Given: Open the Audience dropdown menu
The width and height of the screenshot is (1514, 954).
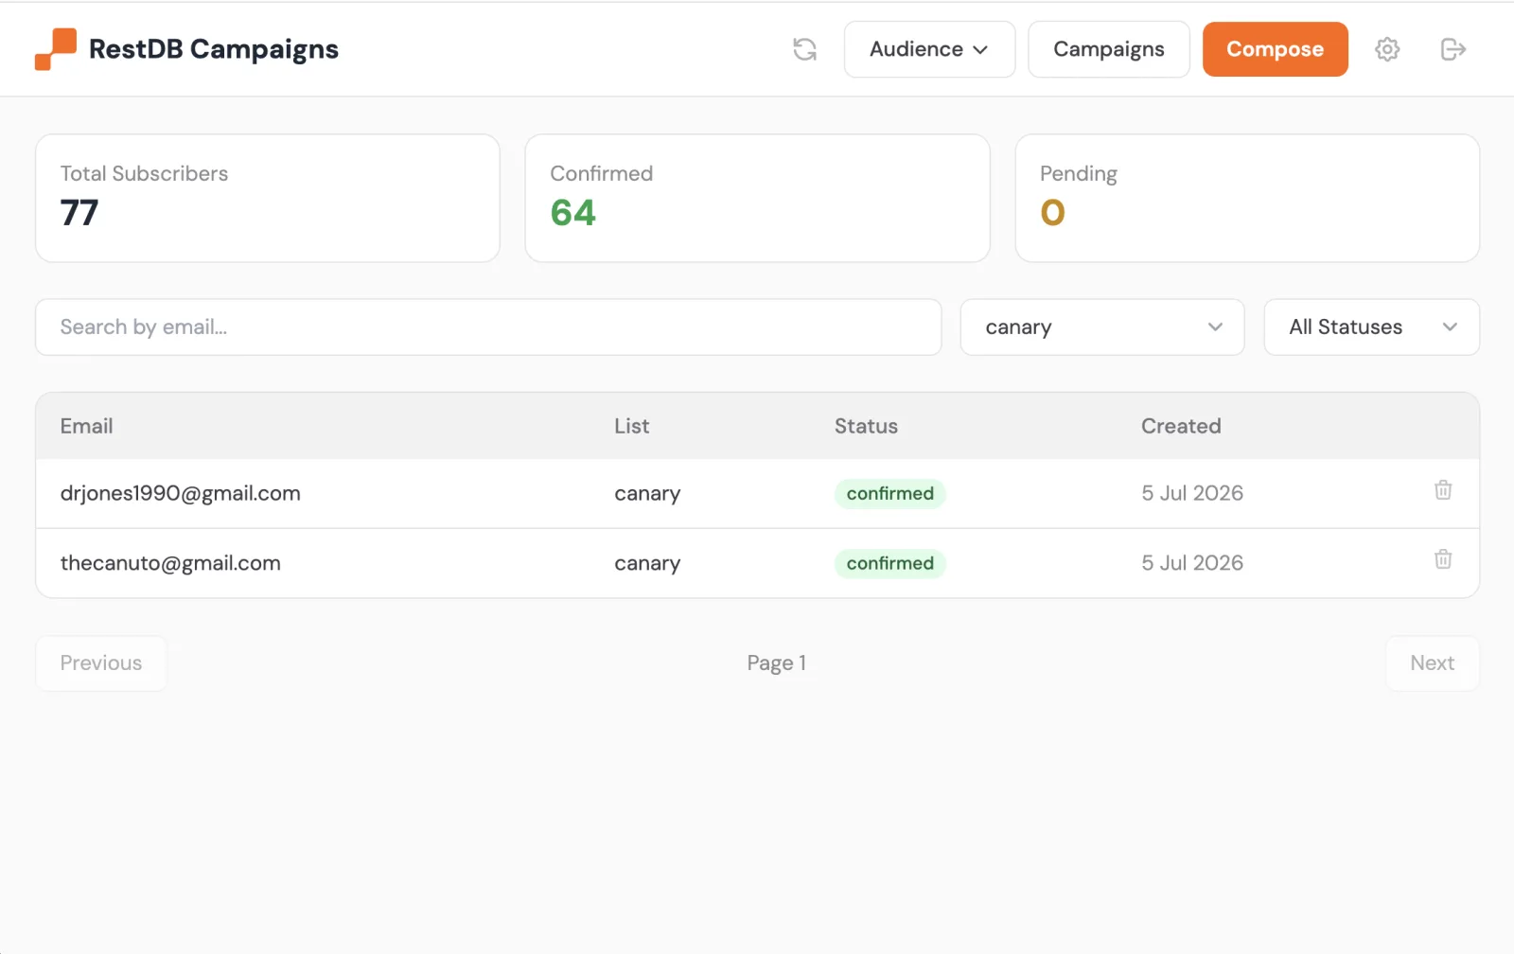Looking at the screenshot, I should pos(929,49).
